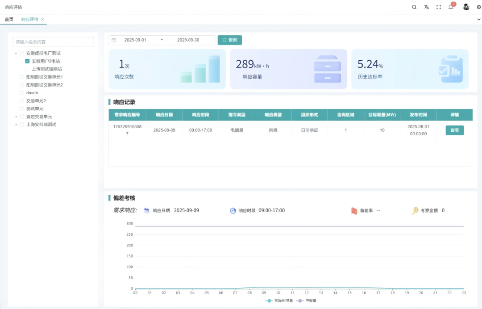Check the 阳明测试交易单元1 checkbox

21,77
